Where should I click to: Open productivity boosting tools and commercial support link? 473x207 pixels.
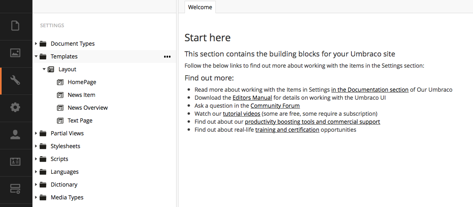click(313, 122)
